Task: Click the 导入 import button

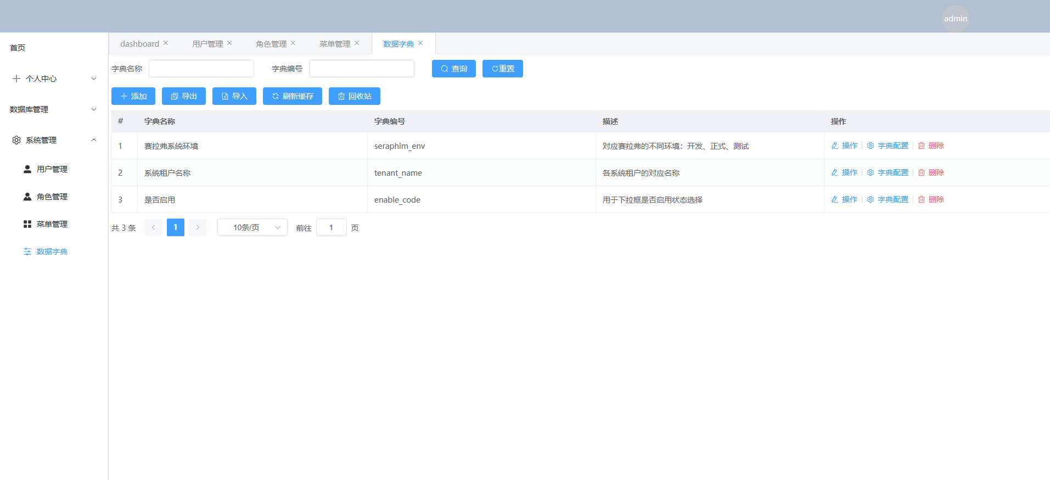Action: pyautogui.click(x=234, y=96)
